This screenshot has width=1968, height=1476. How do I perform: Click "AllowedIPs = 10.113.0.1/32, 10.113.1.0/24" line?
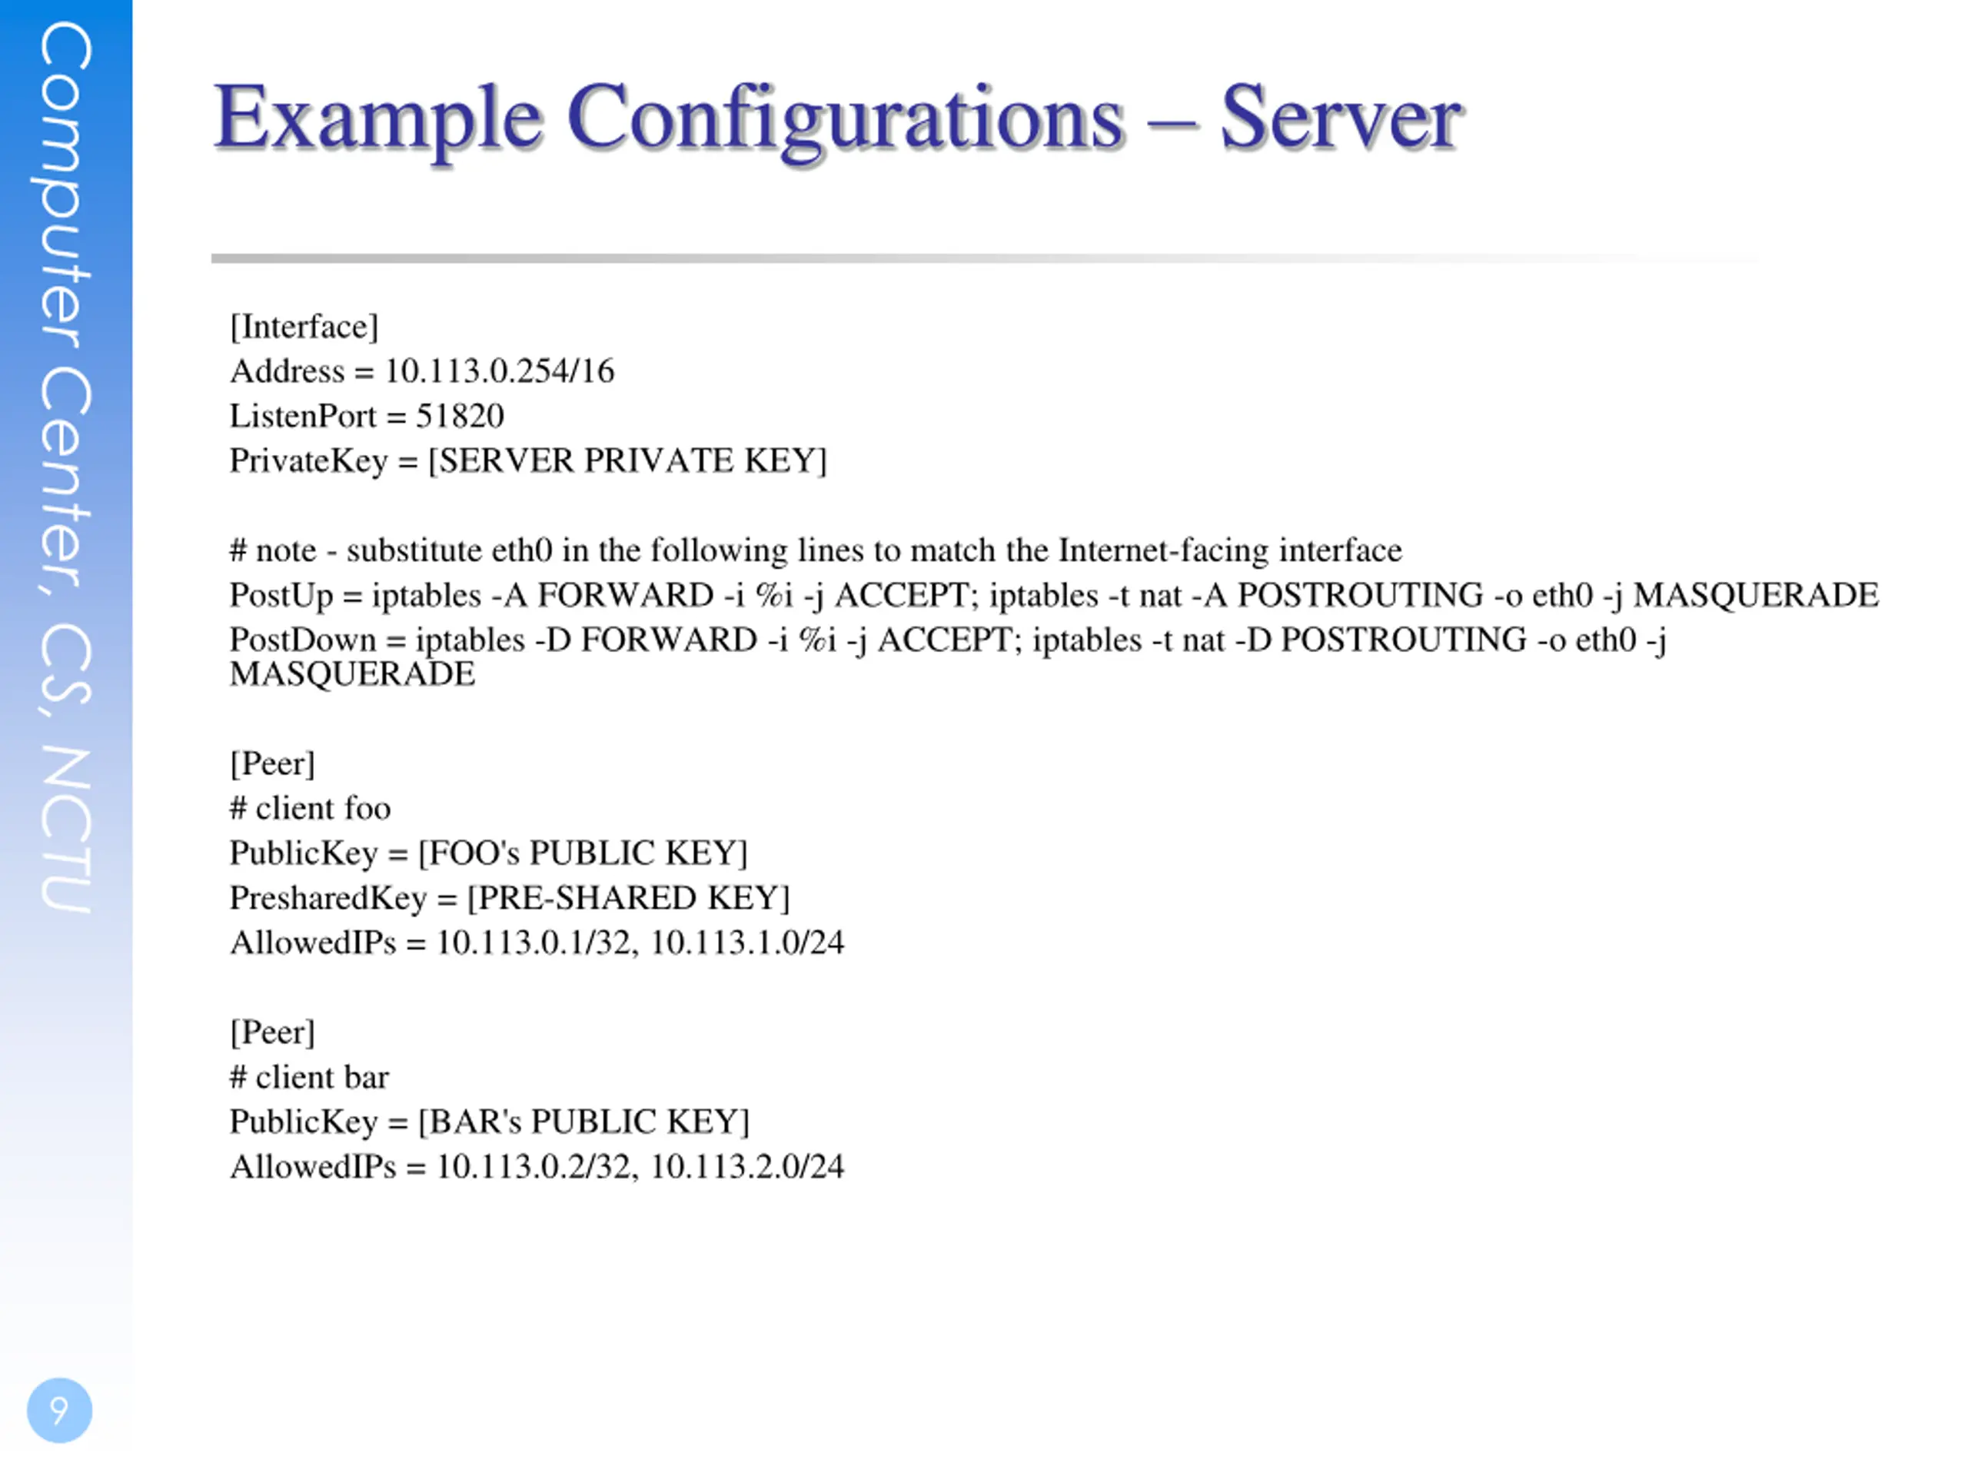click(537, 943)
